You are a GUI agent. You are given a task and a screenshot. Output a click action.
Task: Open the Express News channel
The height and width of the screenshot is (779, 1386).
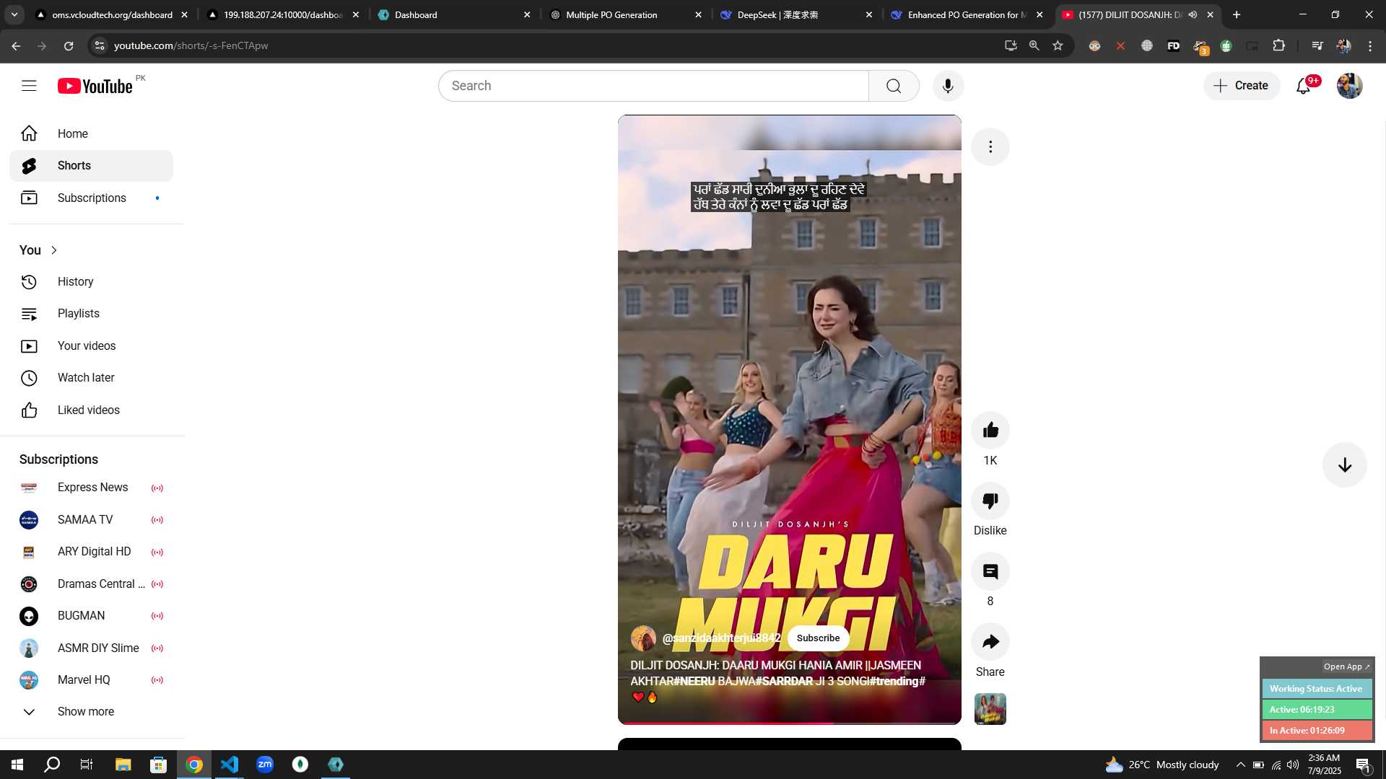(92, 488)
